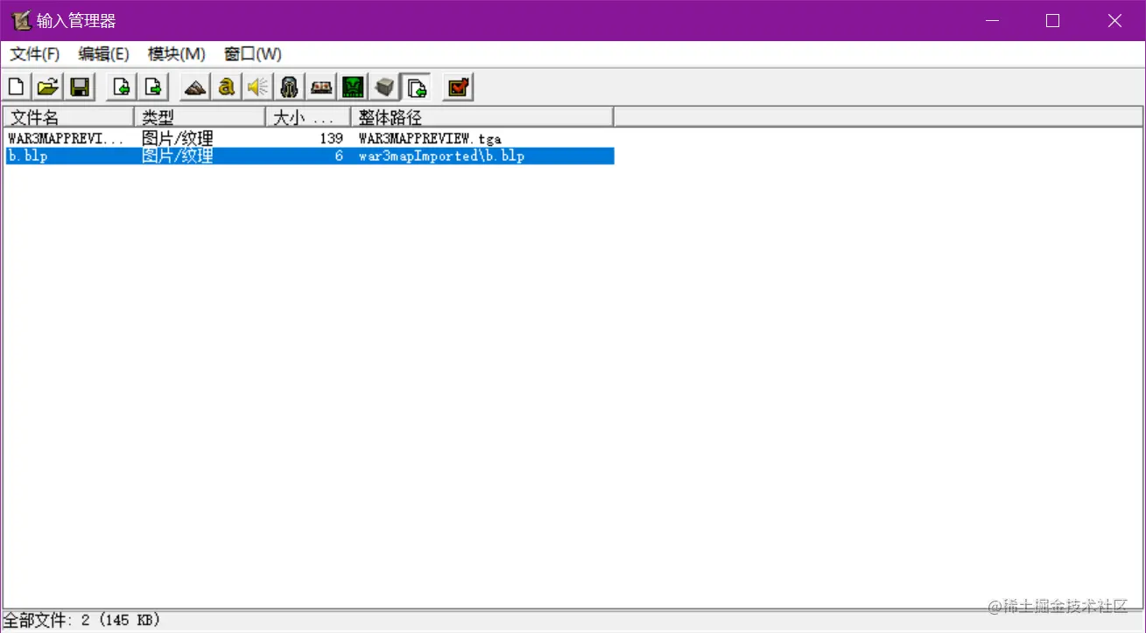
Task: Open the Object Manager gray cube icon
Action: [384, 87]
